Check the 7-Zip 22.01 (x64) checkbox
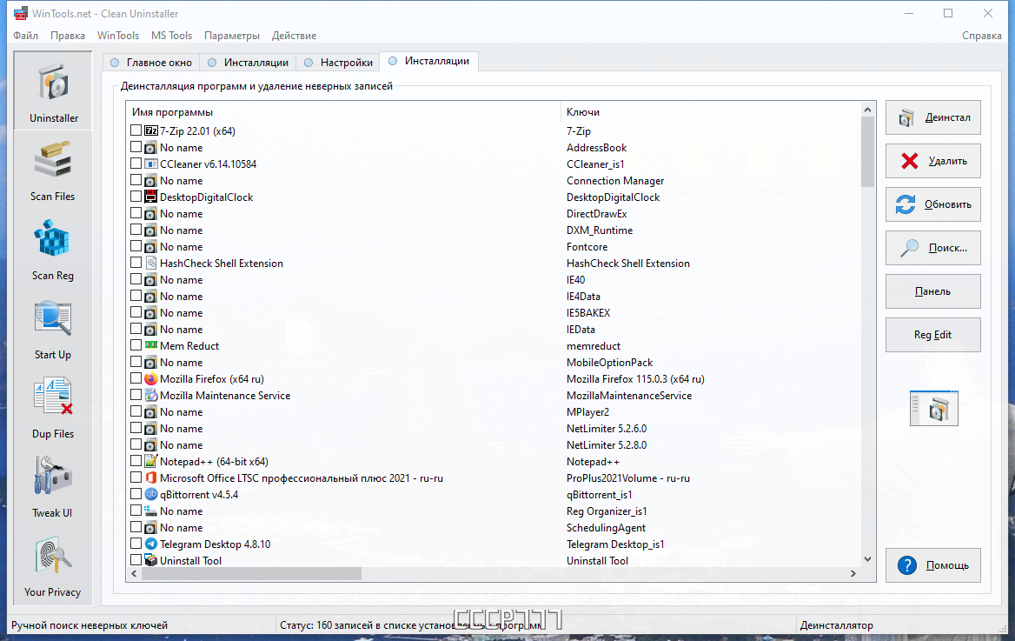 point(136,130)
